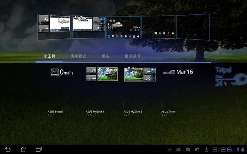Go to the 更多選項 tab

(132, 56)
